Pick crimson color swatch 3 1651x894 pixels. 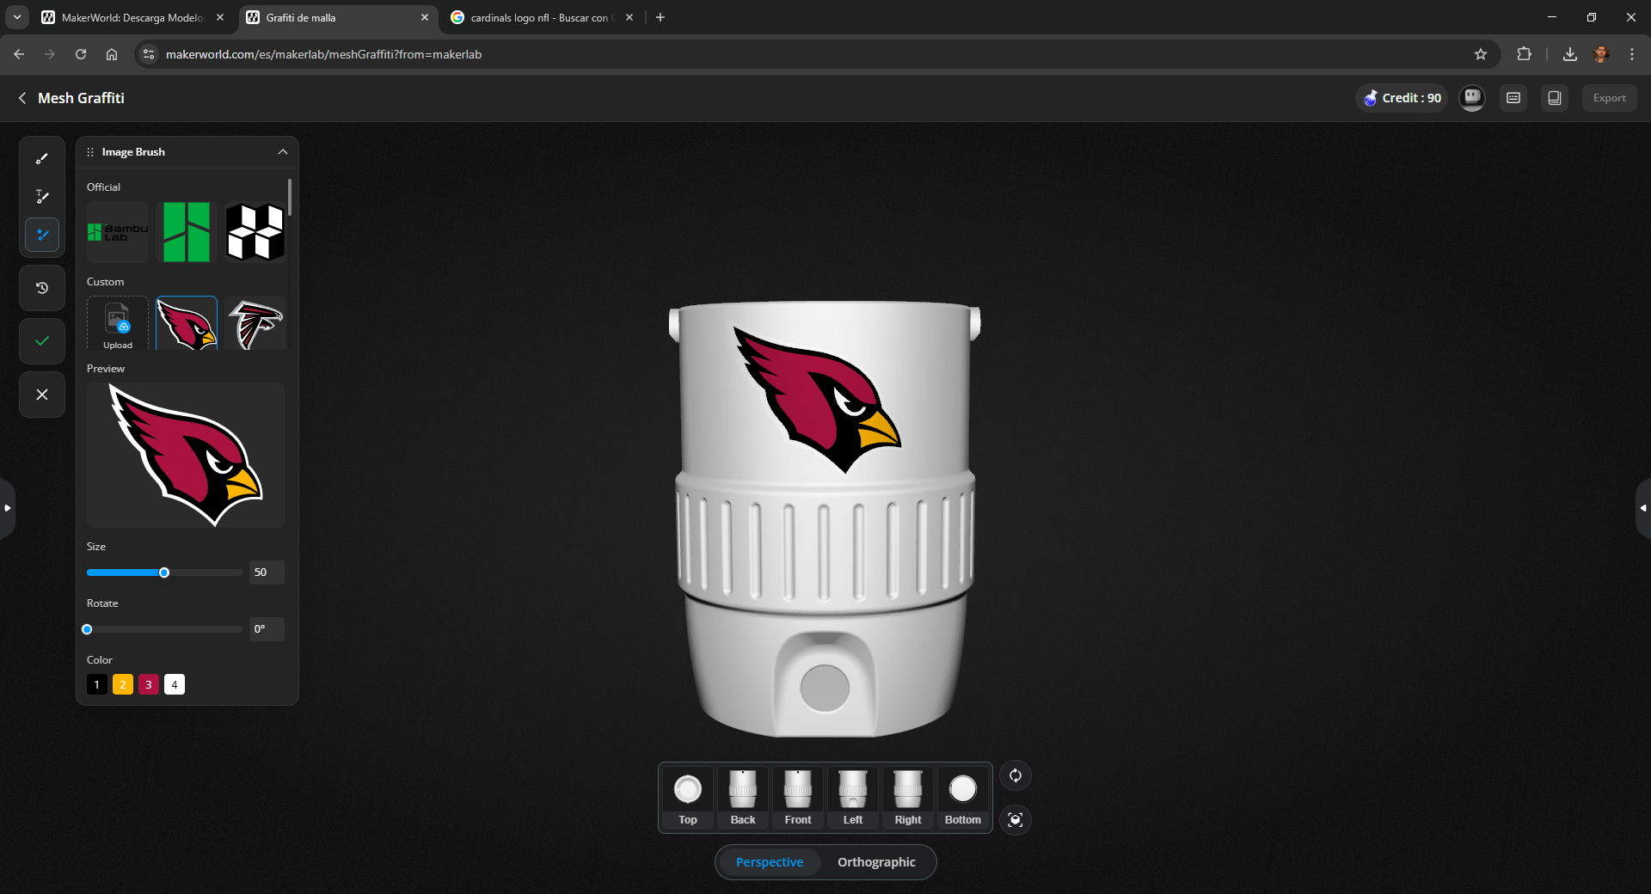pos(149,684)
